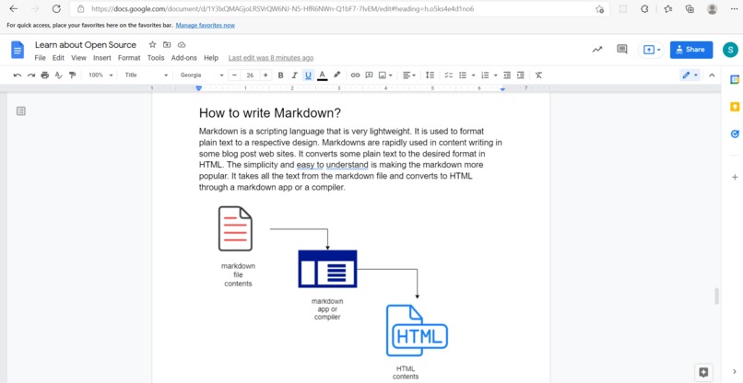Check cloud document status icon

tap(182, 44)
